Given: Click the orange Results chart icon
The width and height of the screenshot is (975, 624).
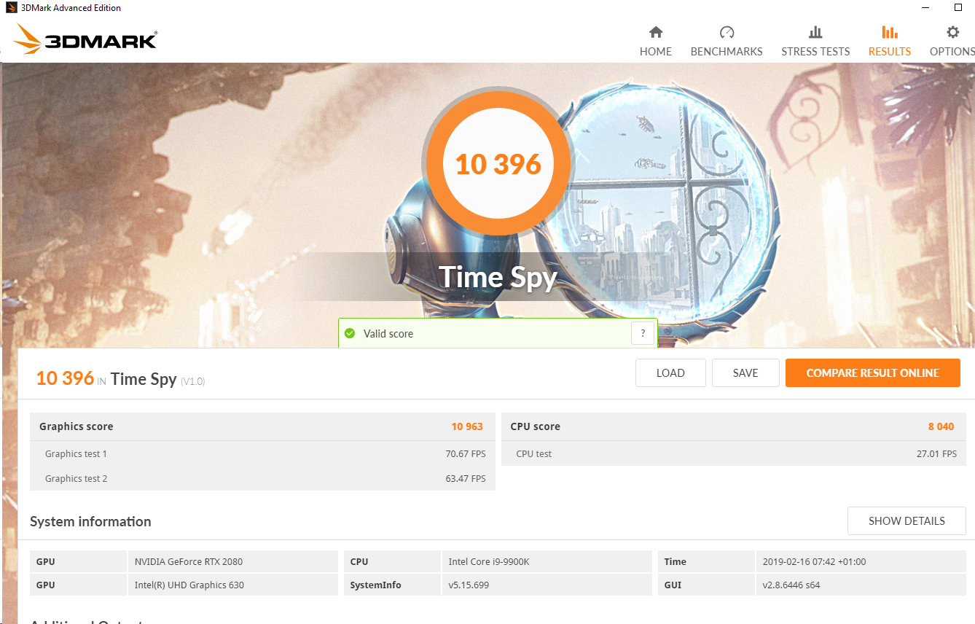Looking at the screenshot, I should (889, 33).
